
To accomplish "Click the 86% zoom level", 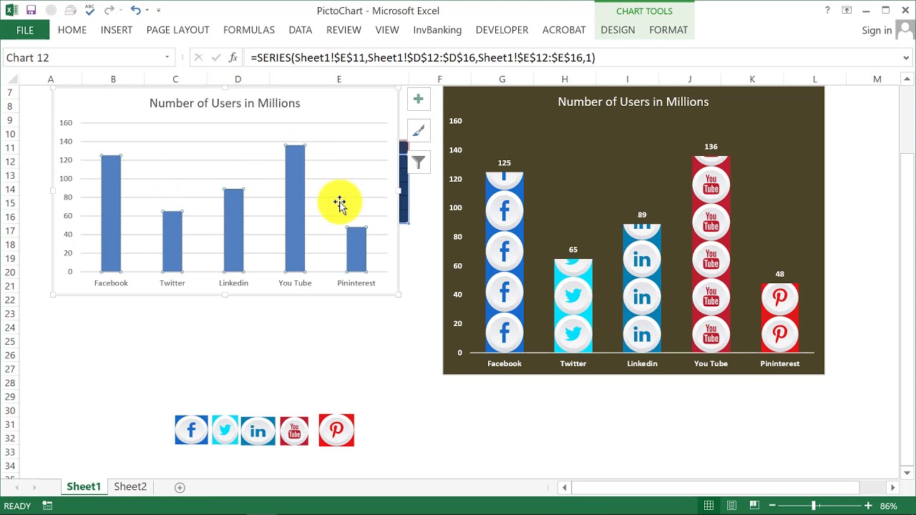I will click(x=889, y=506).
